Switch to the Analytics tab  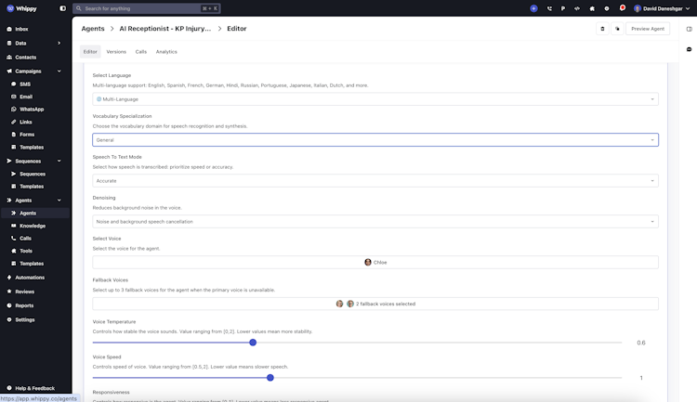[x=166, y=52]
